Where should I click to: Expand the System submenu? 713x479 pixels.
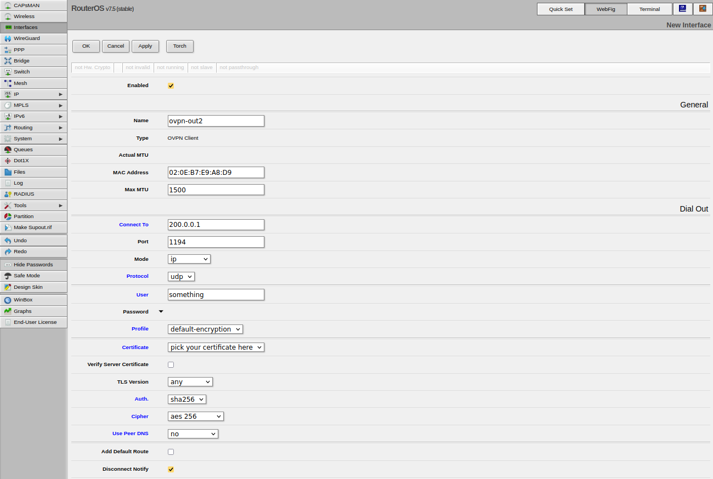pos(61,139)
